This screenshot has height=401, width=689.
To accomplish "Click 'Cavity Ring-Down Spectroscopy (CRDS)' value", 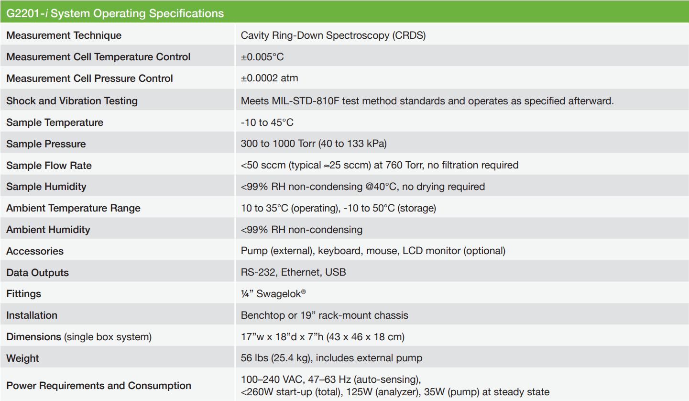I will (333, 35).
